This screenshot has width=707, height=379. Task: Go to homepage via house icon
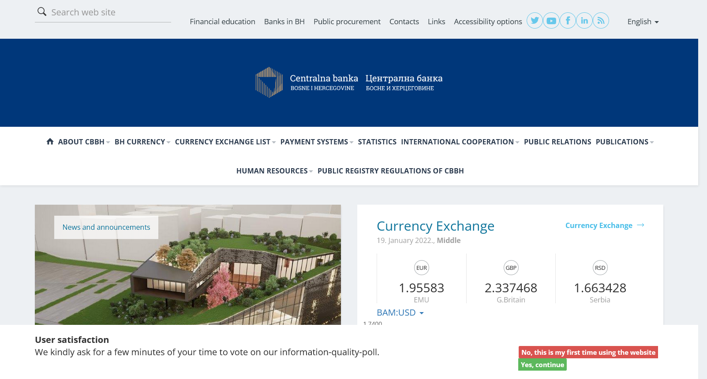coord(50,141)
